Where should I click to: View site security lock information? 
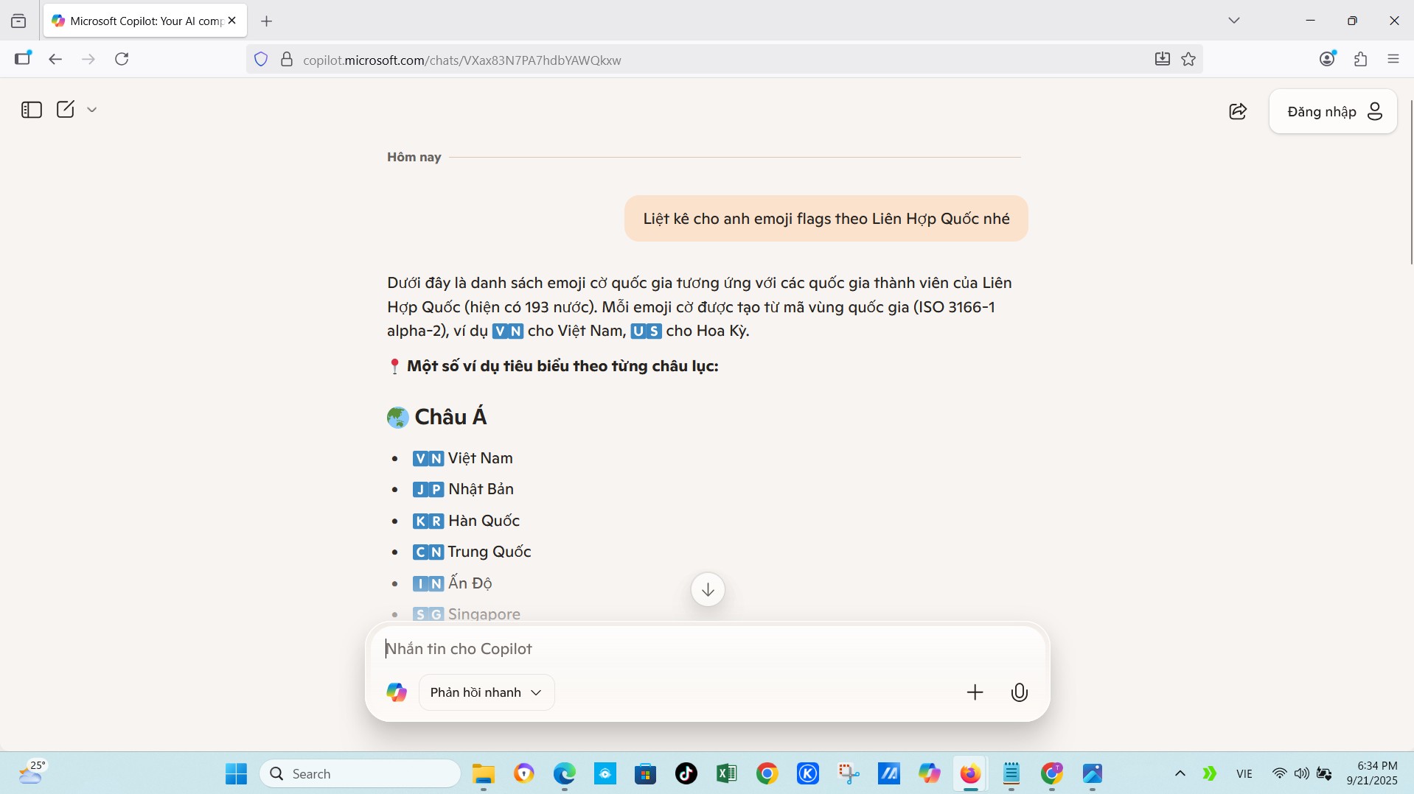tap(288, 60)
